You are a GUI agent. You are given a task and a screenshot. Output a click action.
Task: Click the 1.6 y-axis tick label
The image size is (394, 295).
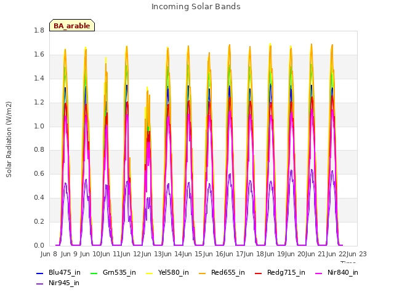pos(39,54)
